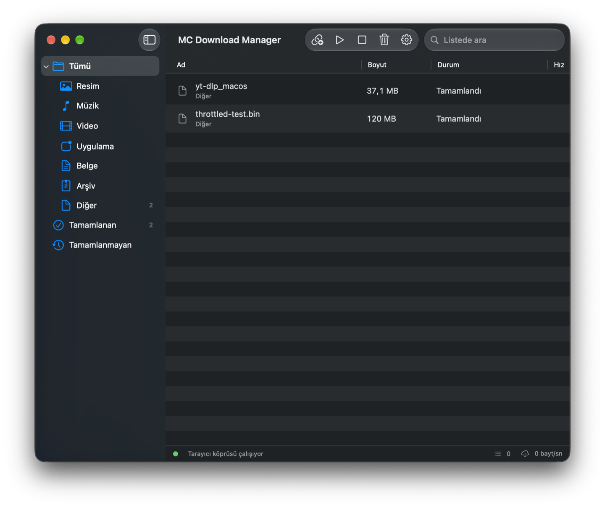Image resolution: width=605 pixels, height=508 pixels.
Task: Click the 120 MB size cell
Action: pos(381,119)
